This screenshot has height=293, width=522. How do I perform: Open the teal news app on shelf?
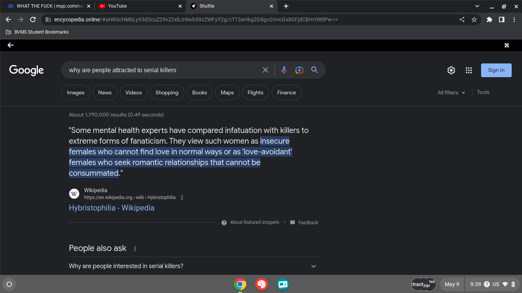click(283, 284)
